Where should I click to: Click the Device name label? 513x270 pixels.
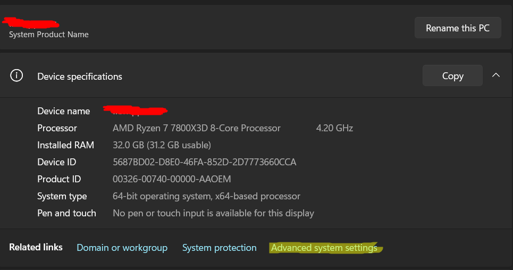(x=64, y=111)
